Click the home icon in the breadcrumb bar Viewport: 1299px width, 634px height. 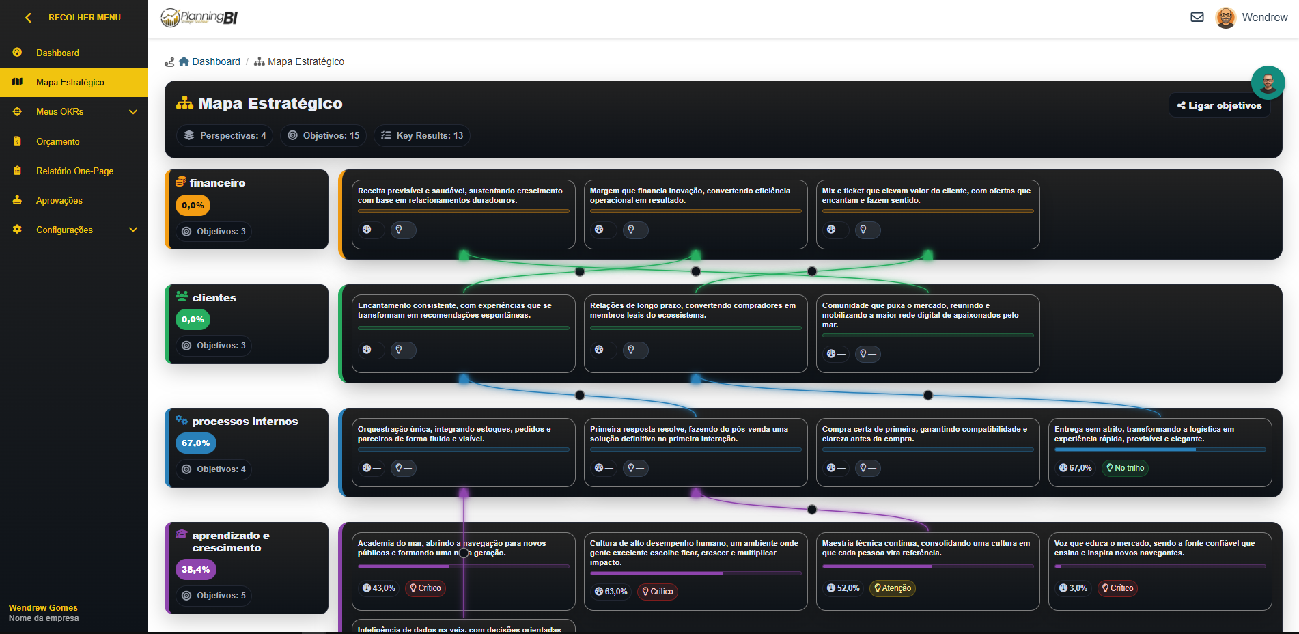pyautogui.click(x=184, y=61)
